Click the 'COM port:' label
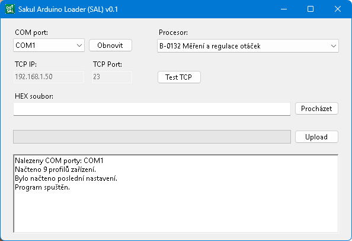This screenshot has height=241, width=352. (x=31, y=32)
